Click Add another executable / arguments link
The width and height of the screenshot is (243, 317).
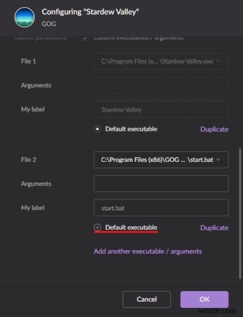pos(148,252)
